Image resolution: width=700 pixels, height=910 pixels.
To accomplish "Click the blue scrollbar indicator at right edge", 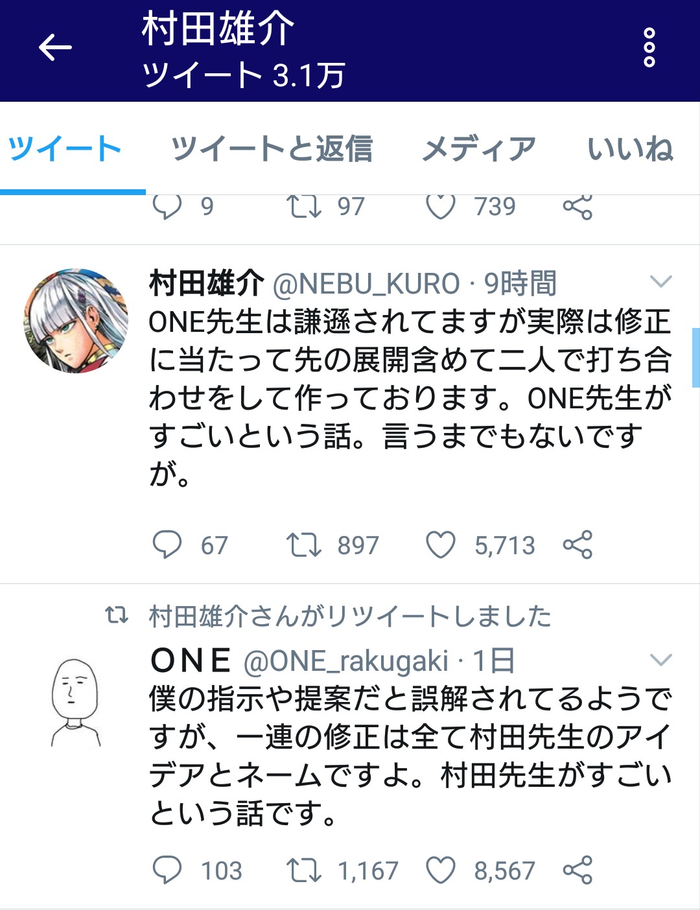I will coord(695,358).
